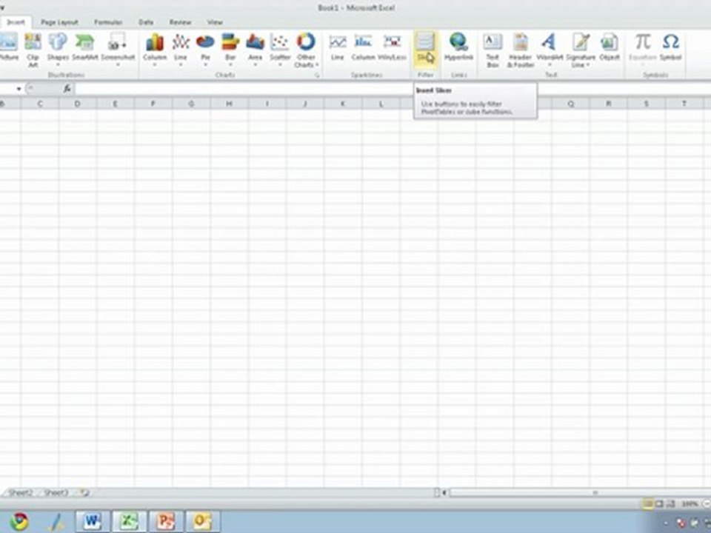Open Charts group dialog launcher
Viewport: 711px width, 533px height.
pyautogui.click(x=316, y=76)
